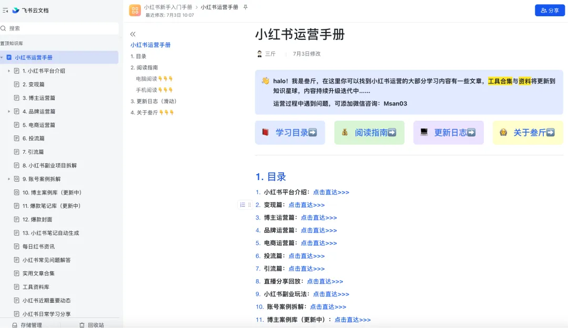The image size is (568, 328).
Task: Expand the 9. 账号案例拆解 tree node
Action: click(x=9, y=179)
